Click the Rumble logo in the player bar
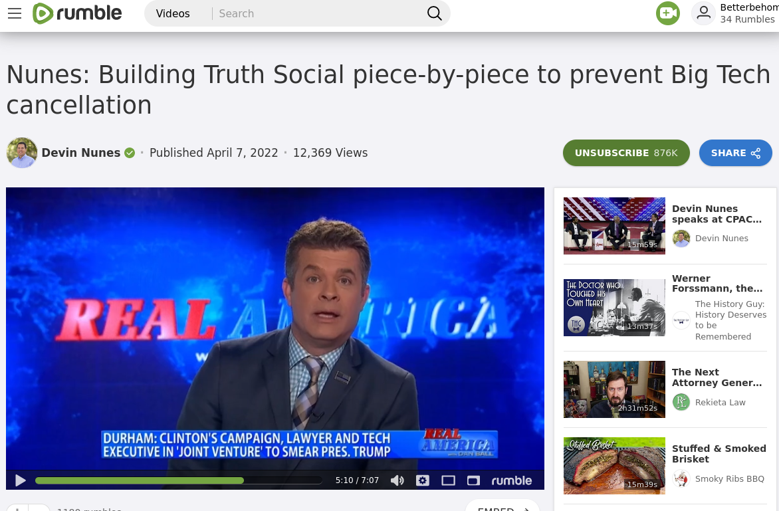 512,480
